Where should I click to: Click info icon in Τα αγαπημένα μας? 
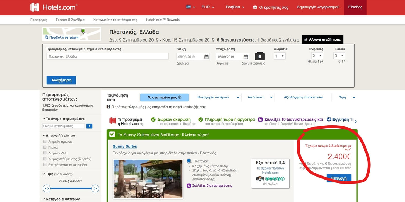180,98
